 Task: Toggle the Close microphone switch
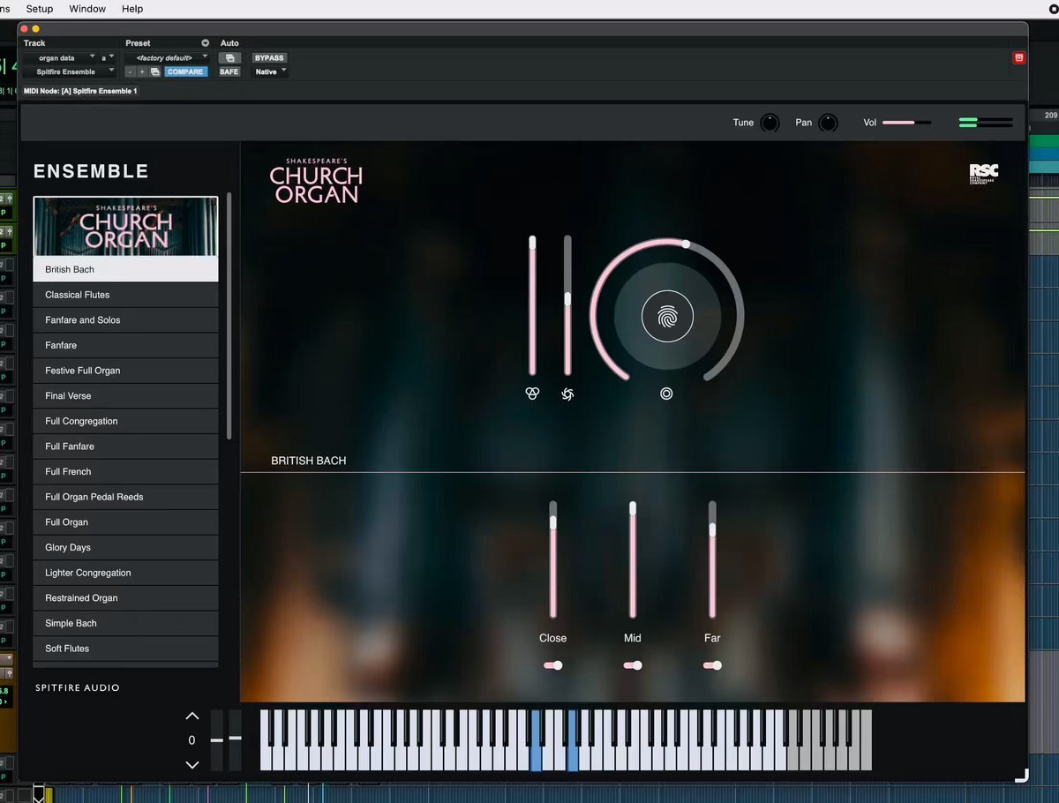tap(553, 665)
